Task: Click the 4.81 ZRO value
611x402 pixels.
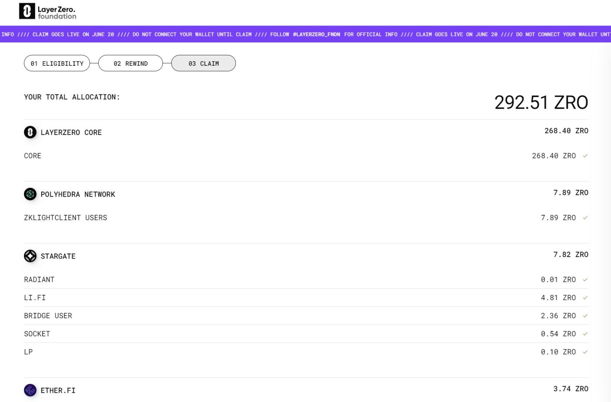Action: click(x=558, y=298)
